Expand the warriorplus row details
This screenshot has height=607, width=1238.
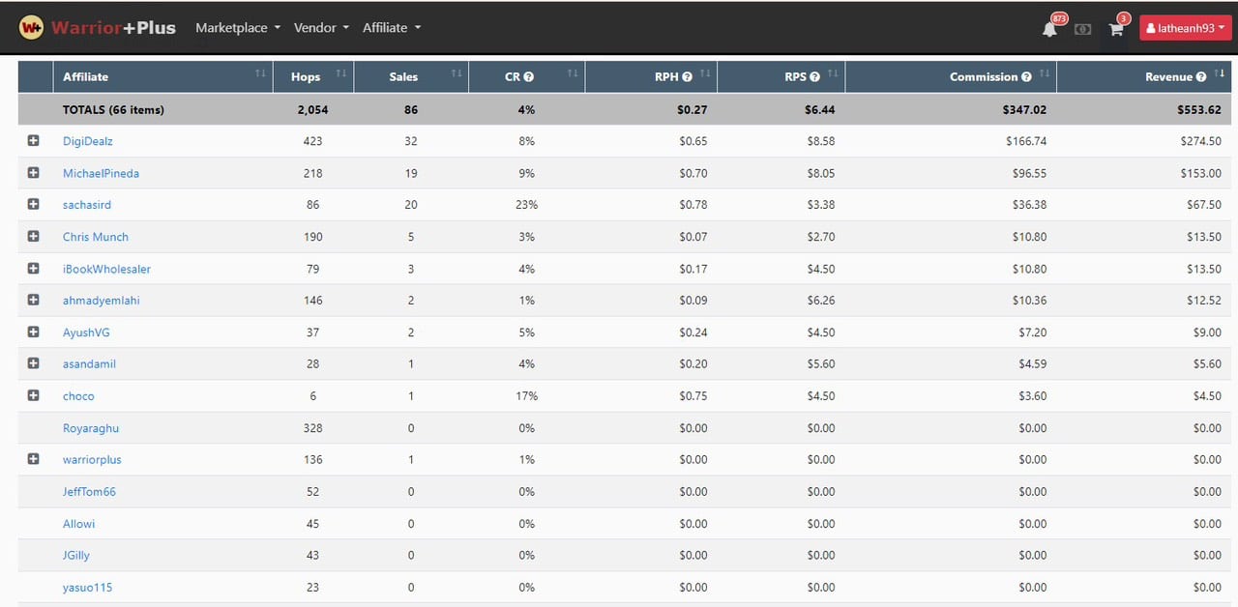[33, 459]
